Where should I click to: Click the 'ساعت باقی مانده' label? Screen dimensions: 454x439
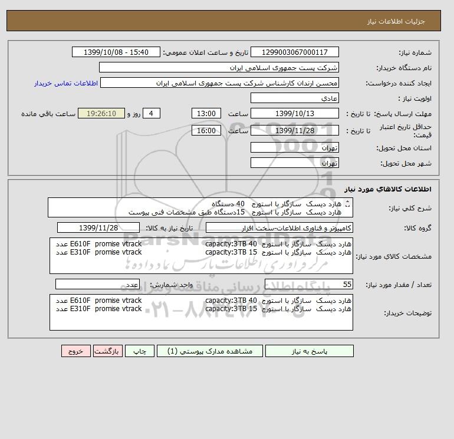click(48, 114)
